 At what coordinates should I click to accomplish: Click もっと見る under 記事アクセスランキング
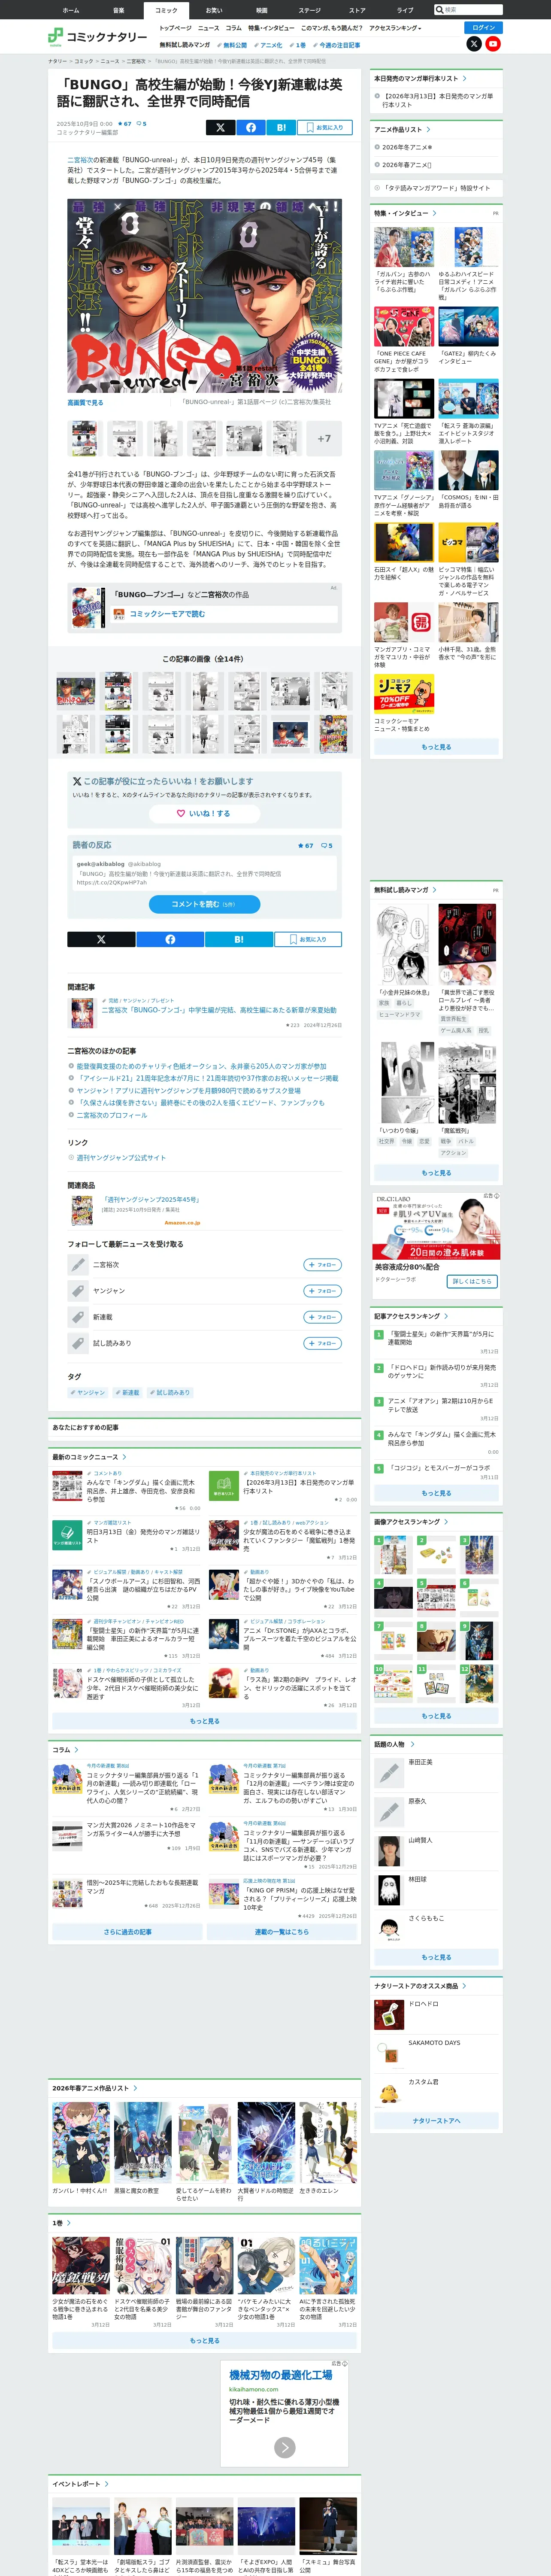point(436,1493)
